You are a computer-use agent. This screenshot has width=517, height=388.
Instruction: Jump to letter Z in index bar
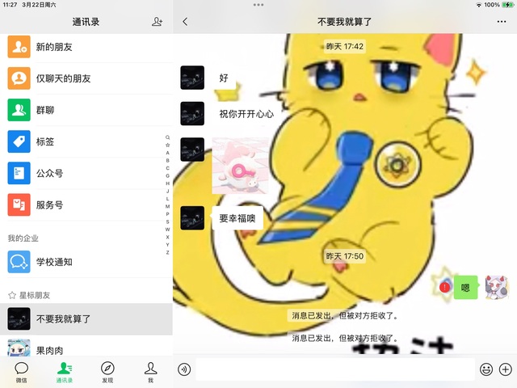tap(167, 252)
